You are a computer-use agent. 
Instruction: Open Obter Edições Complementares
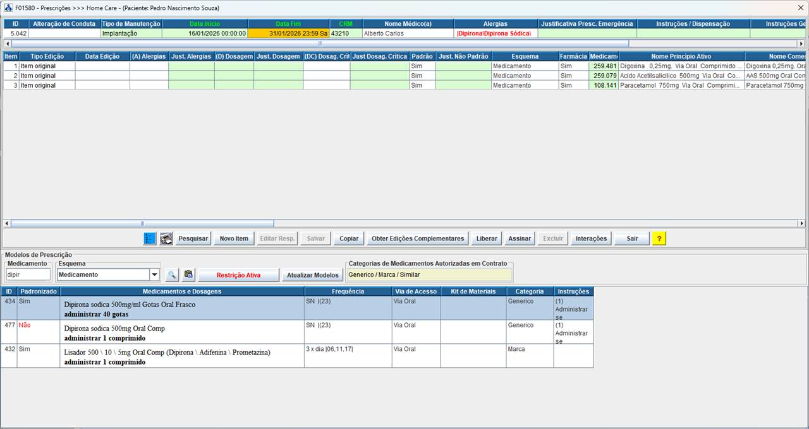(417, 238)
